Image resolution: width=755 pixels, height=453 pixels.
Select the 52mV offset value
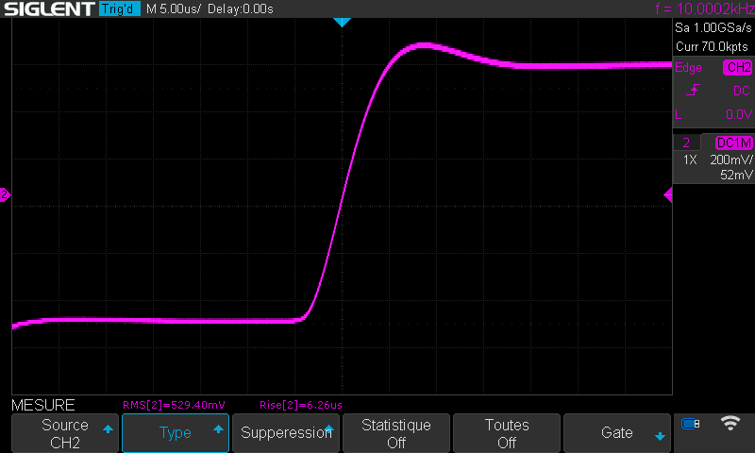click(x=736, y=175)
